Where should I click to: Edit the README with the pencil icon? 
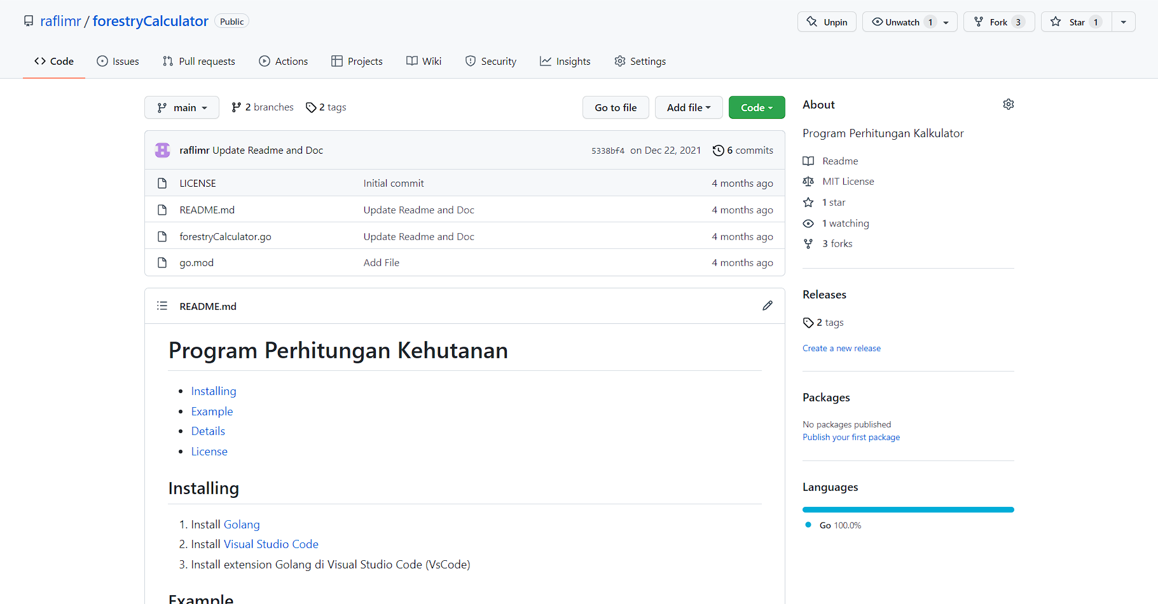(768, 305)
